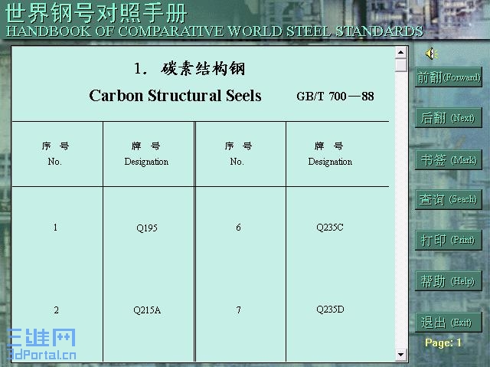Click the scrollbar down arrow
Screen dimensions: 490x367
click(400, 355)
